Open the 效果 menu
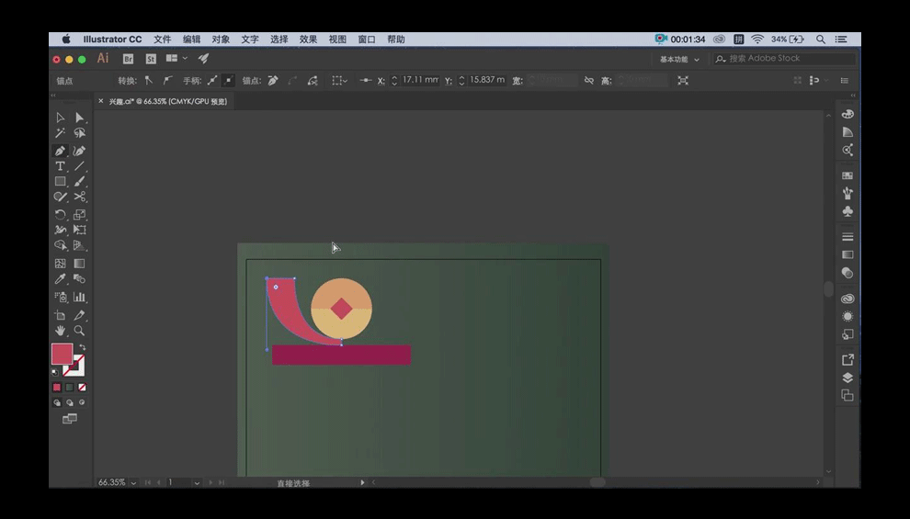 tap(308, 39)
